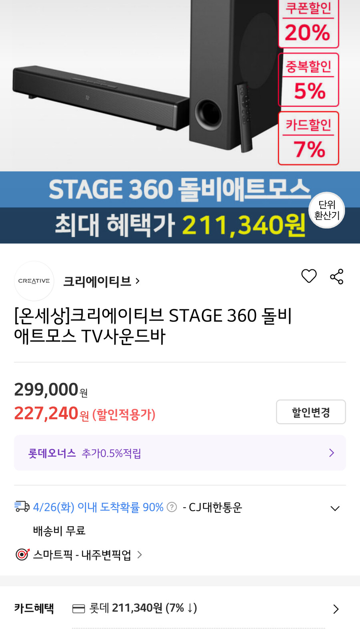
Task: Click the card icon beside 롯데 211,340원
Action: click(x=78, y=608)
